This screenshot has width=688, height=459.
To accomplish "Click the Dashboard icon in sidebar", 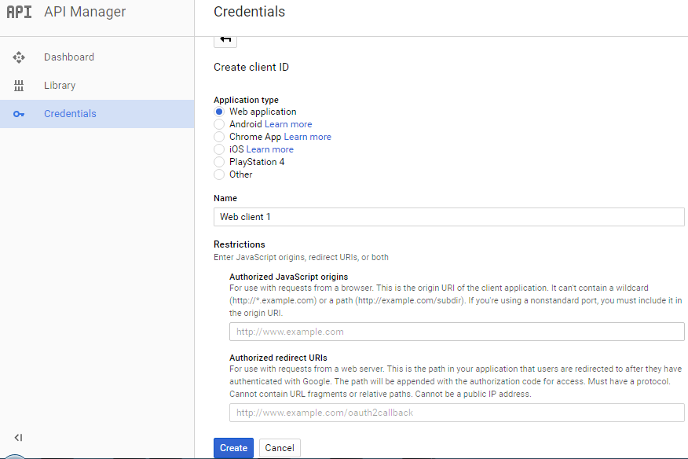I will pos(19,57).
